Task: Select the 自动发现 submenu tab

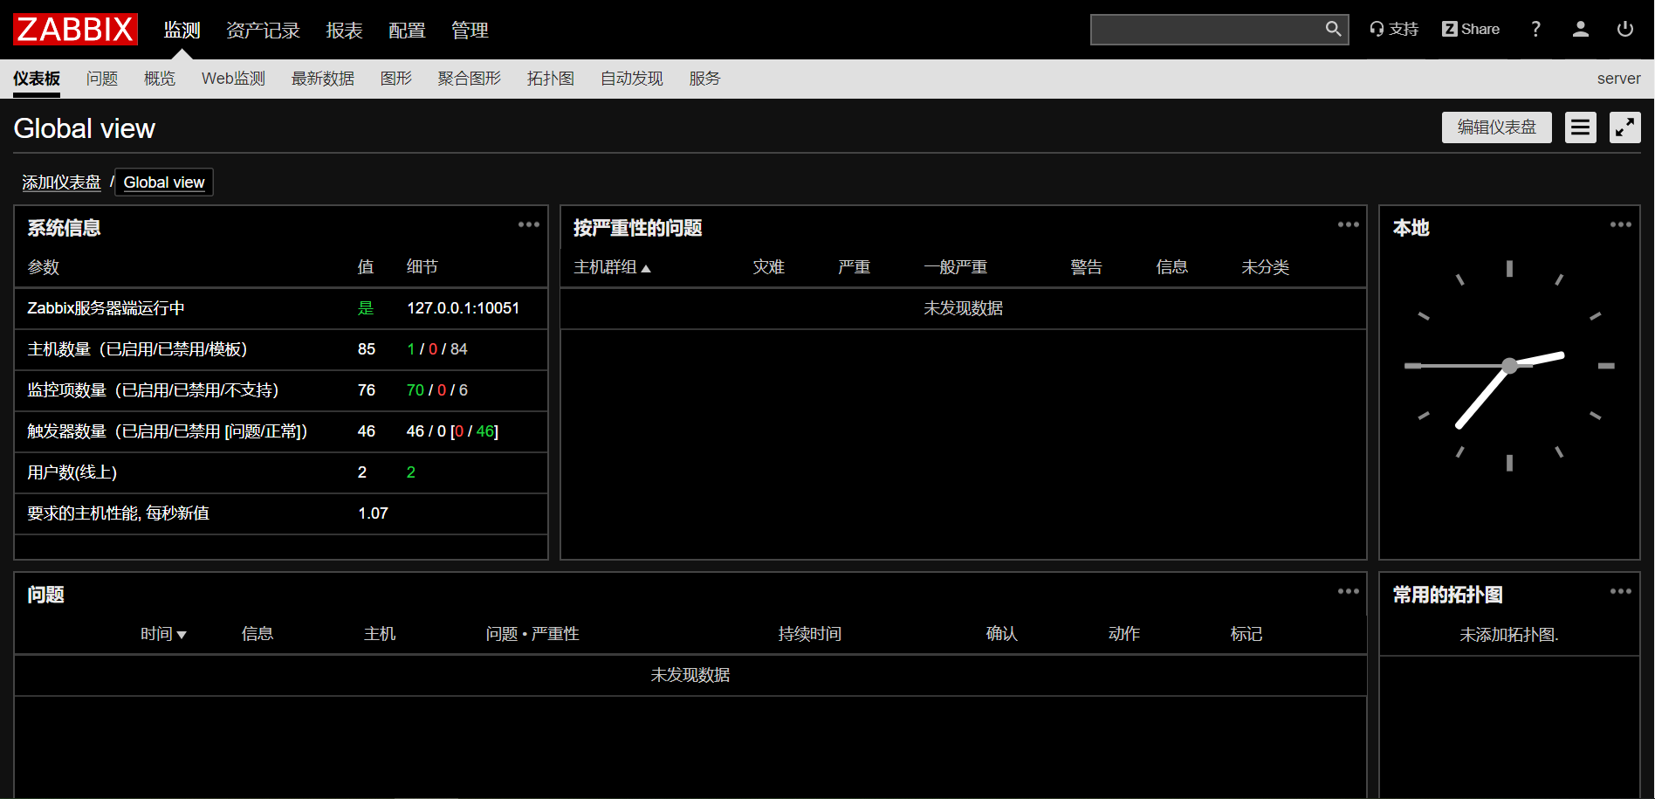Action: (x=632, y=79)
